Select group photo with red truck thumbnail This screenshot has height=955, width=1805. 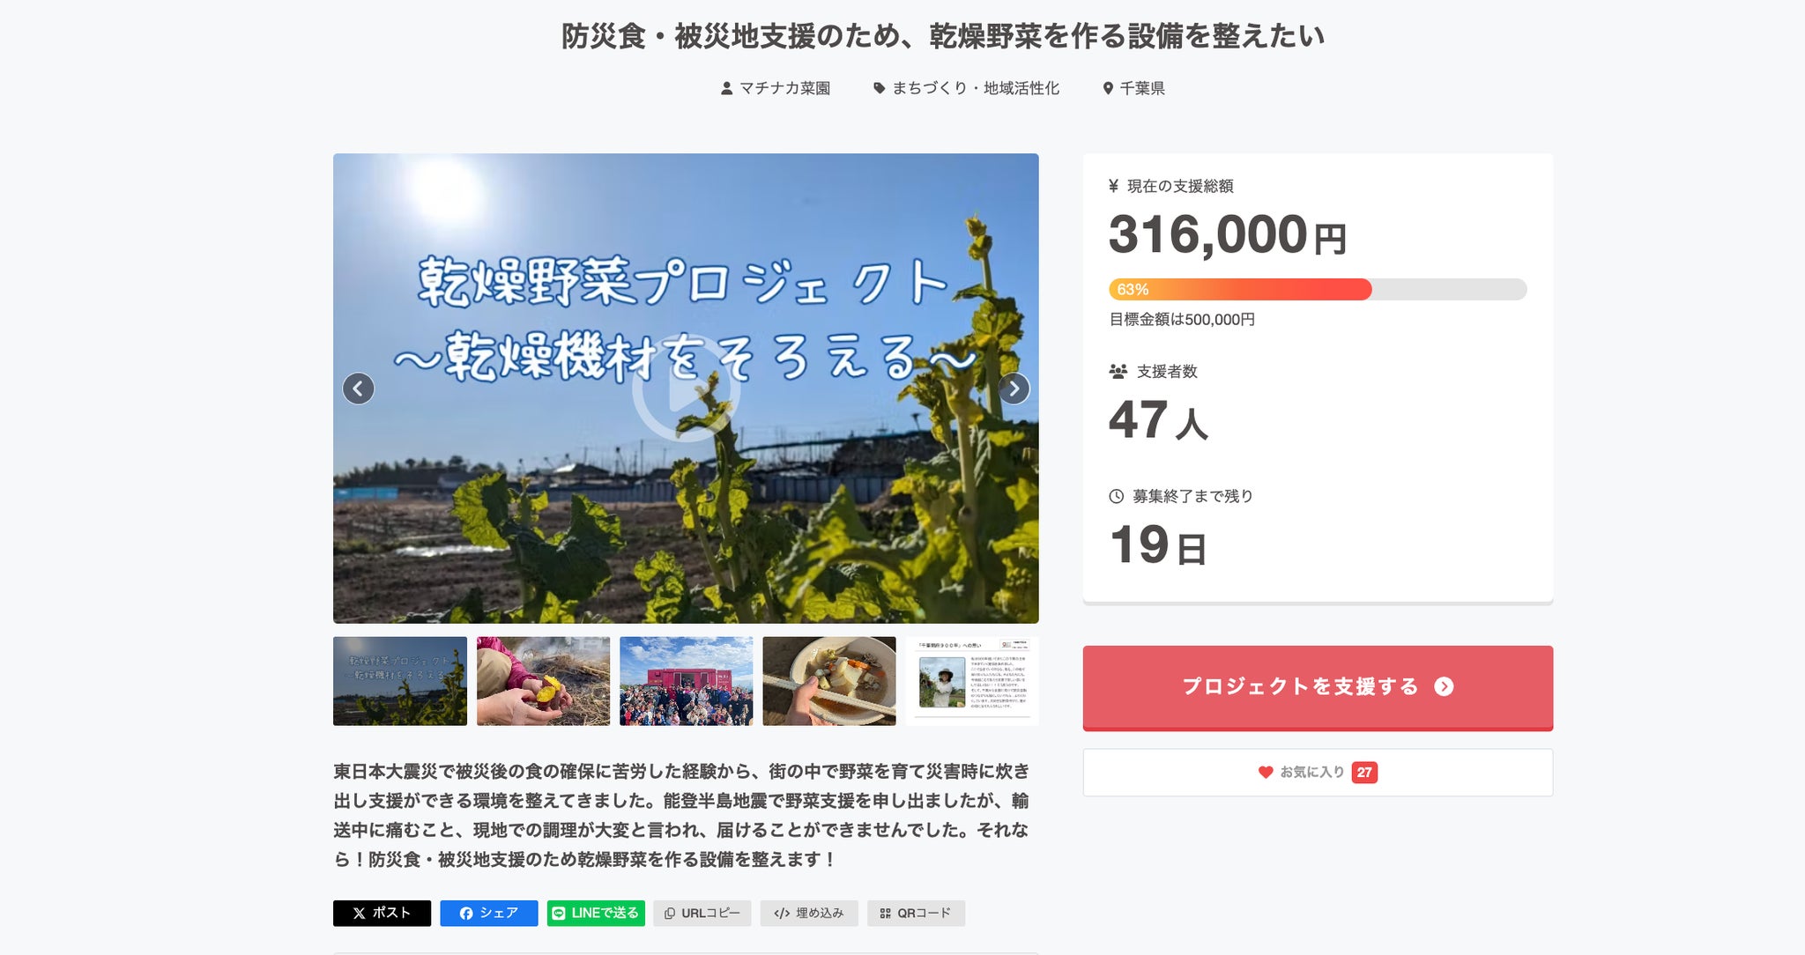pos(687,681)
